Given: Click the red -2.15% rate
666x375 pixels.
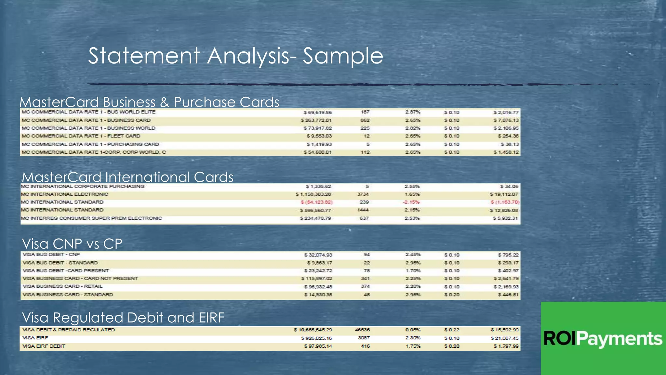Looking at the screenshot, I should click(x=411, y=202).
